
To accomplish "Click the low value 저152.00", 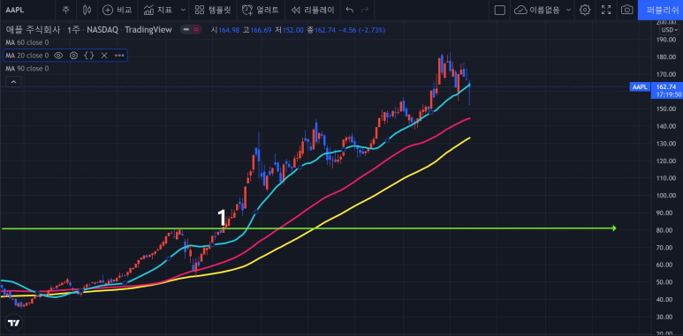I will coord(289,30).
